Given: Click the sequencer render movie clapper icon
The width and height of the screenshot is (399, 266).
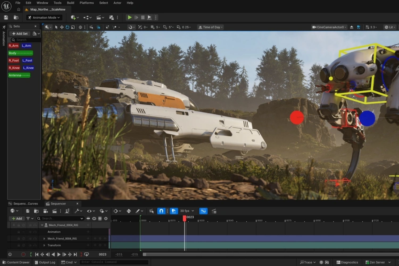Looking at the screenshot, I should click(x=55, y=211).
